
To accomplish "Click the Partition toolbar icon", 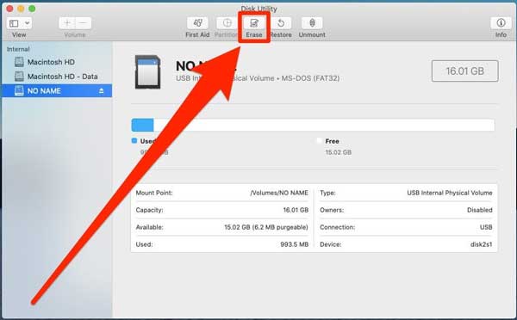I will [x=227, y=23].
